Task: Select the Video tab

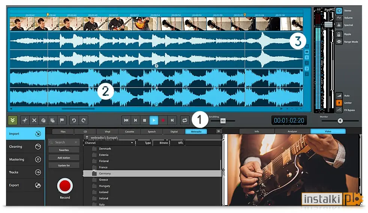Action: point(328,131)
